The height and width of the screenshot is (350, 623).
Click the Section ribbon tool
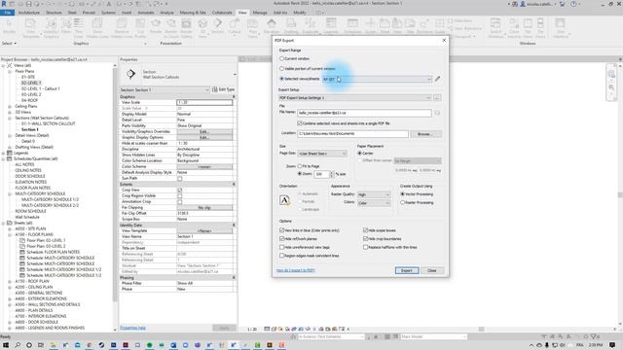218,26
